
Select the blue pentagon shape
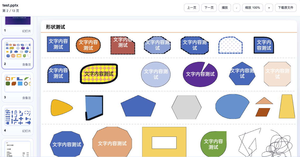point(138,106)
